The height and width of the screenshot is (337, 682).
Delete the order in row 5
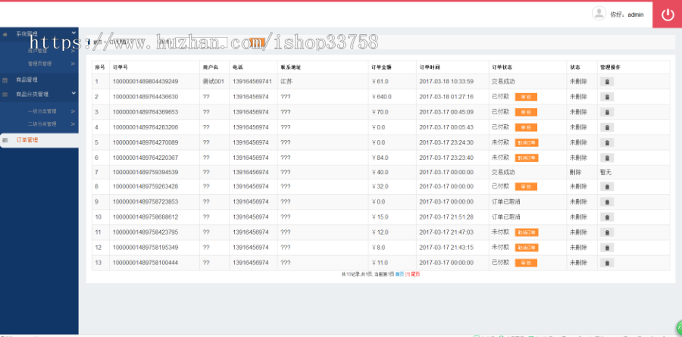coord(607,142)
